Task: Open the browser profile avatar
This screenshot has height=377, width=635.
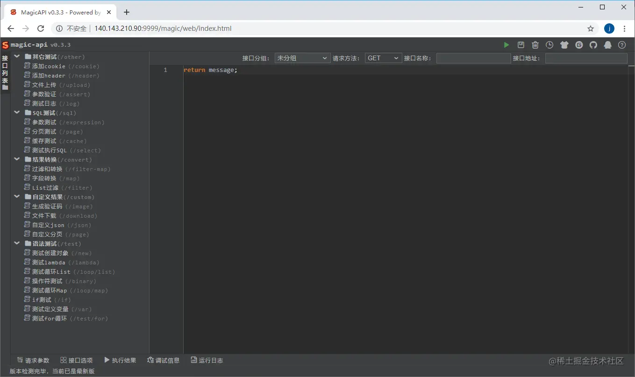Action: coord(609,28)
